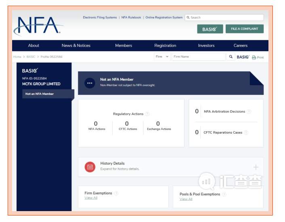Screen dimensions: 285x222
Task: Open the Careers menu
Action: point(241,46)
